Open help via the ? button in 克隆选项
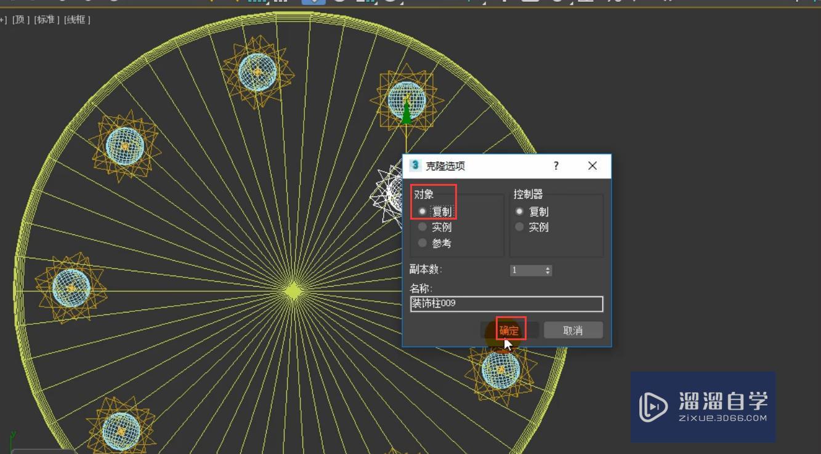 (x=556, y=165)
